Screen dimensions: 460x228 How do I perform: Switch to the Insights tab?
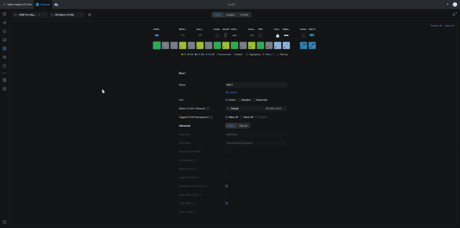[x=230, y=15]
